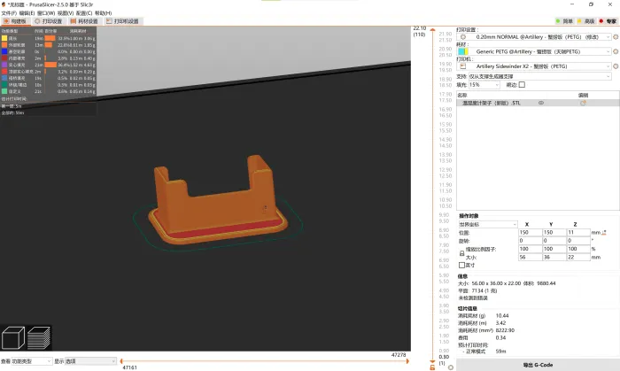Enable the brim checkbox next to infill
The height and width of the screenshot is (371, 620).
click(x=522, y=84)
